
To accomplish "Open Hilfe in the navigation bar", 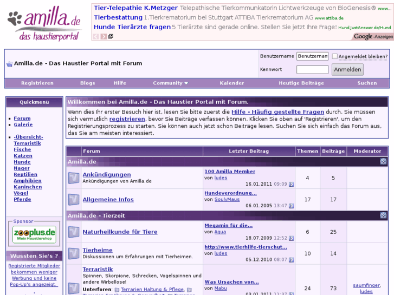I will tap(120, 83).
